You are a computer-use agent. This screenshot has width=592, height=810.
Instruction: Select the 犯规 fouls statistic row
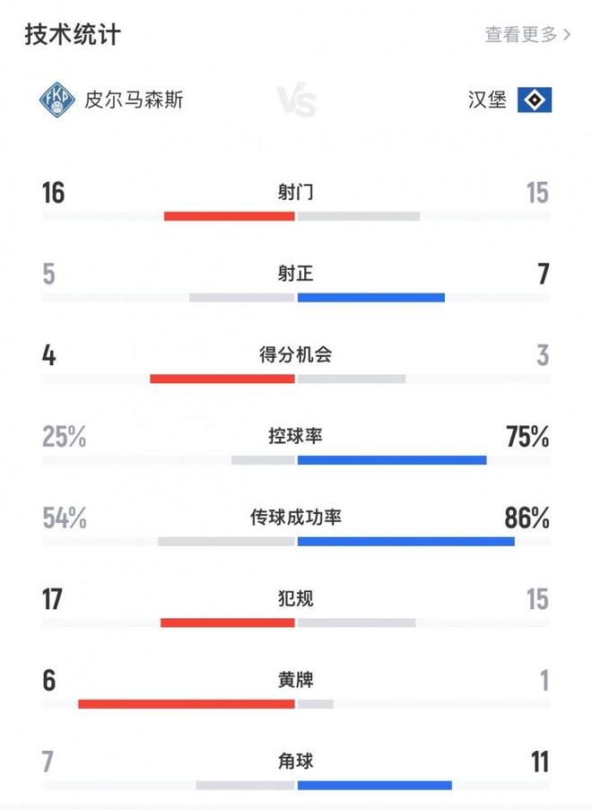296,598
